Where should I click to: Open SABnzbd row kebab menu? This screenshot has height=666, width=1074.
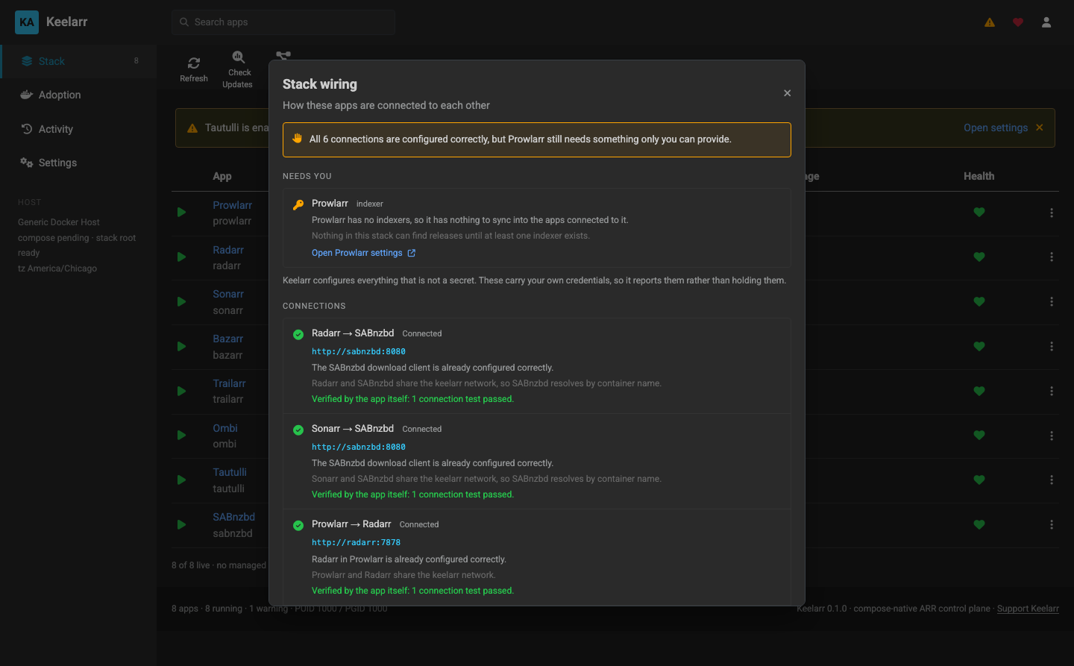pyautogui.click(x=1052, y=525)
